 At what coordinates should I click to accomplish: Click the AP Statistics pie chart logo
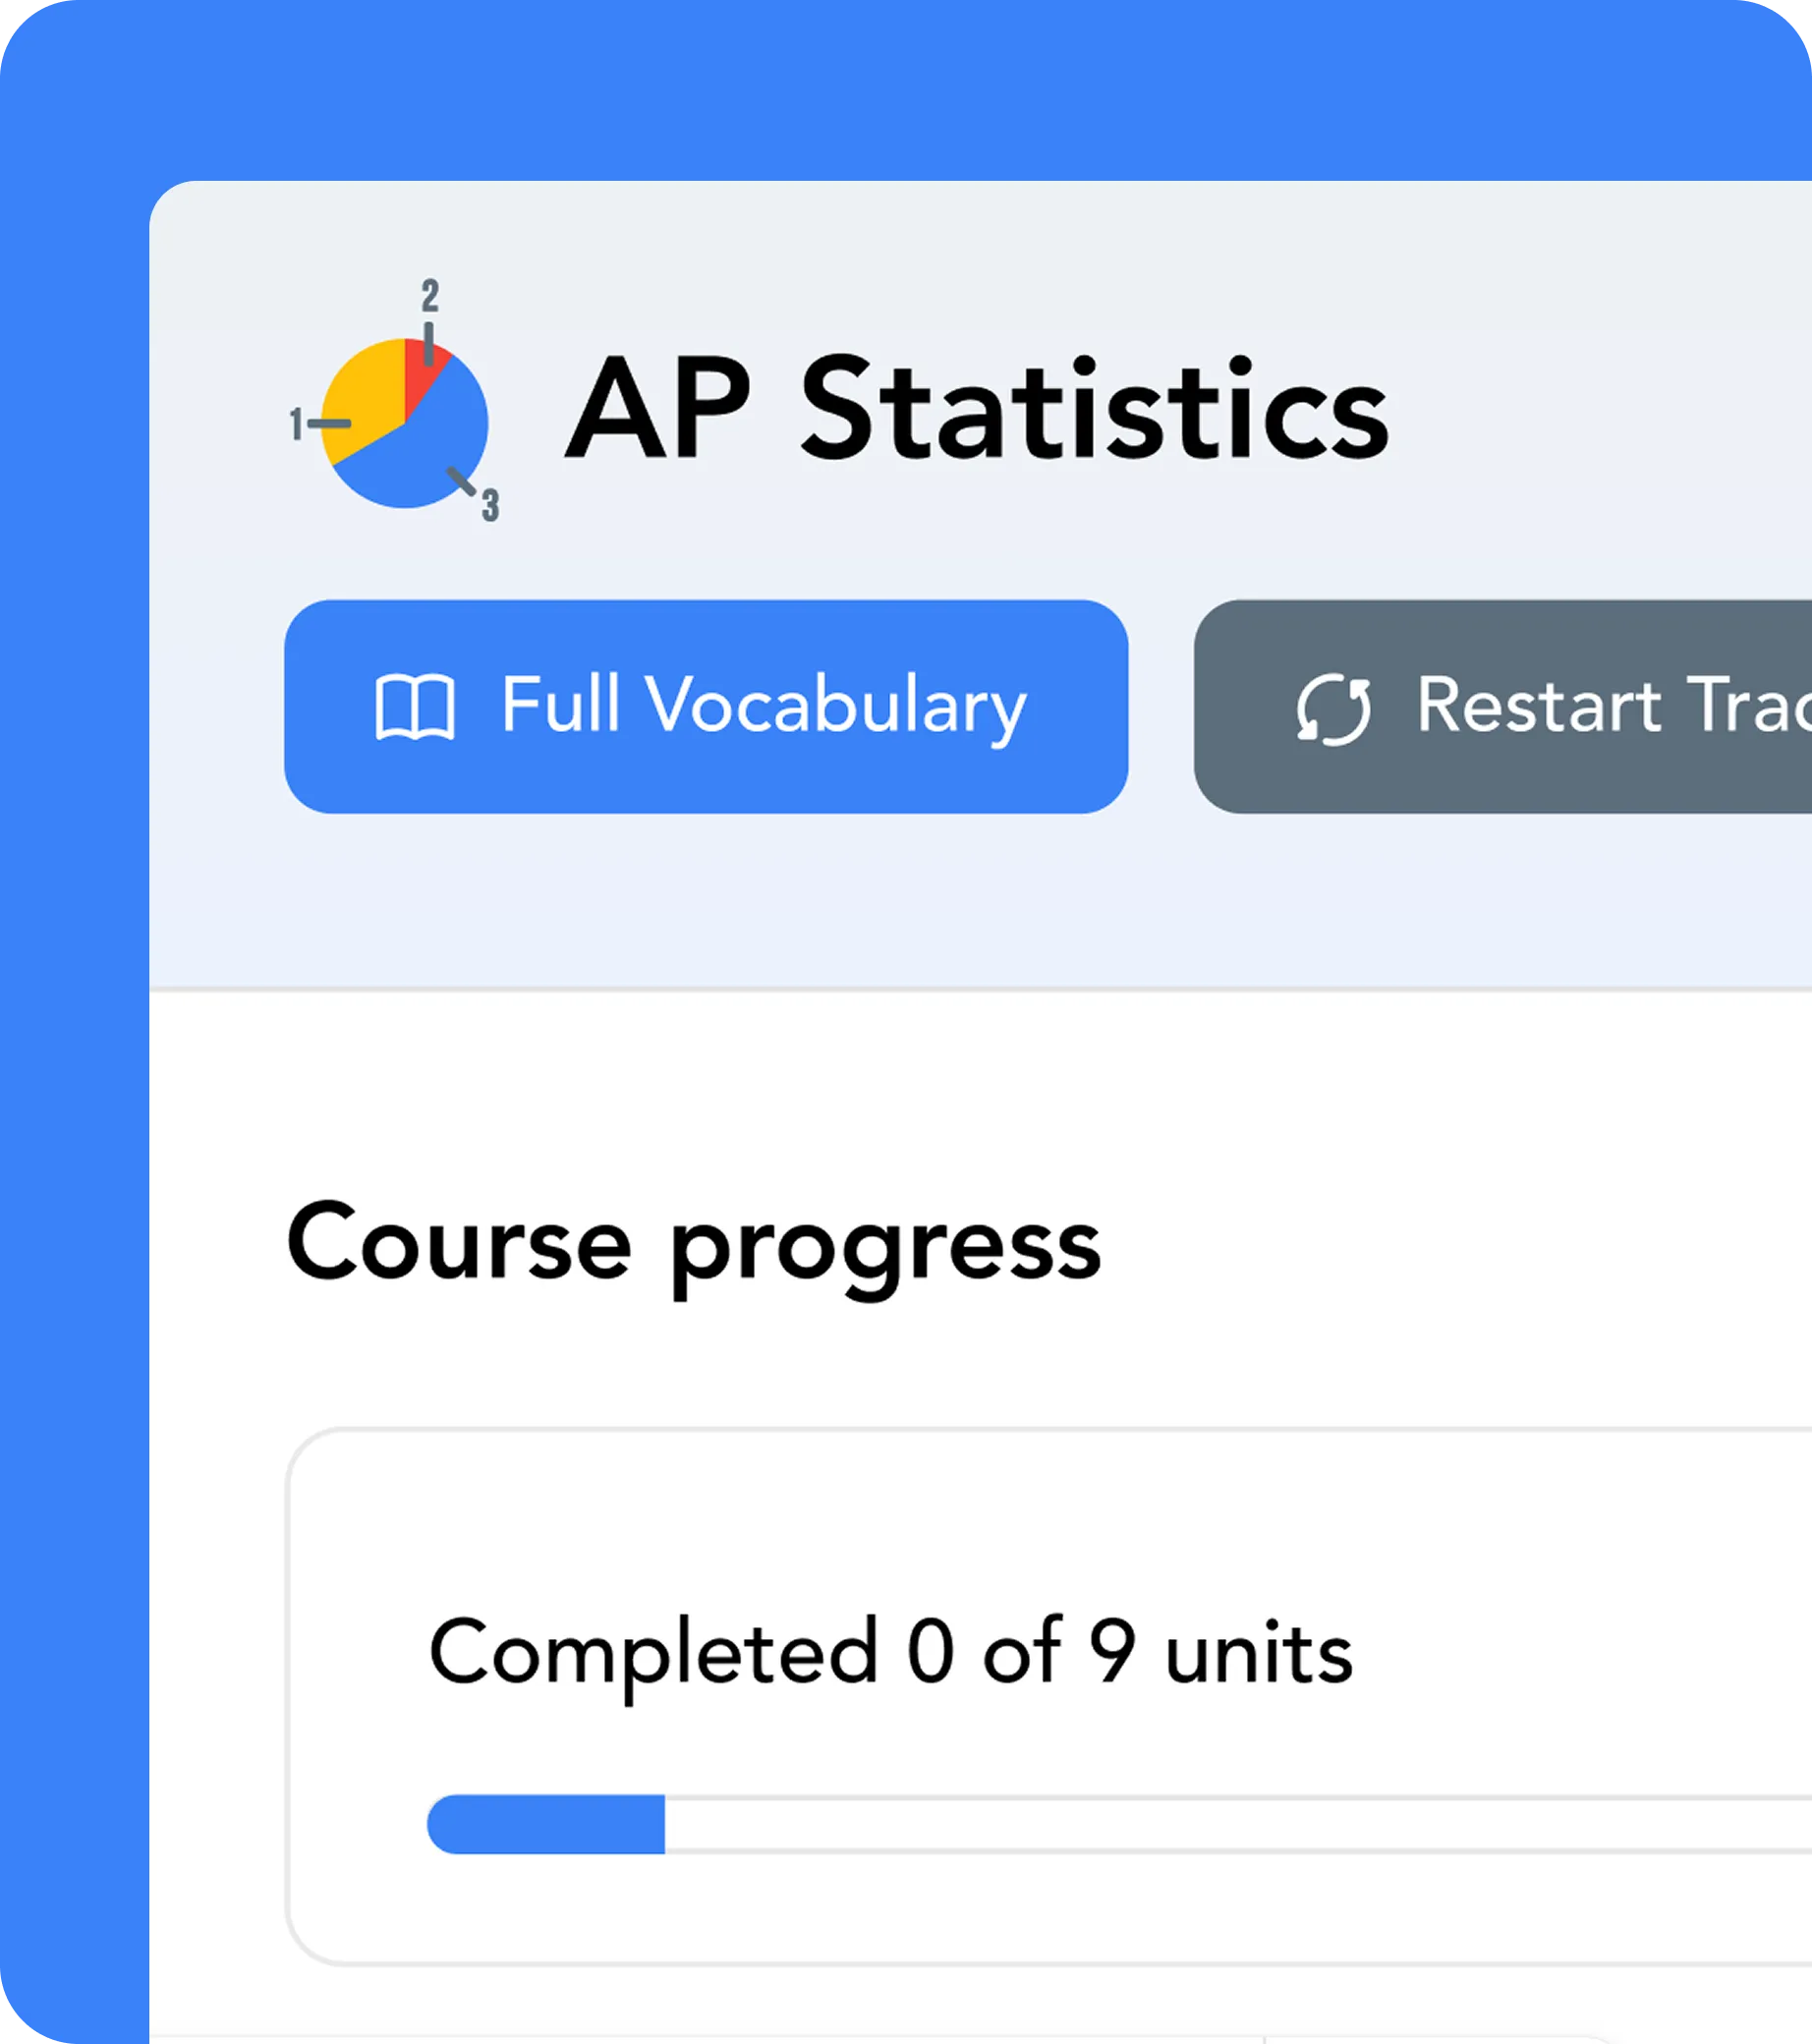click(x=404, y=423)
